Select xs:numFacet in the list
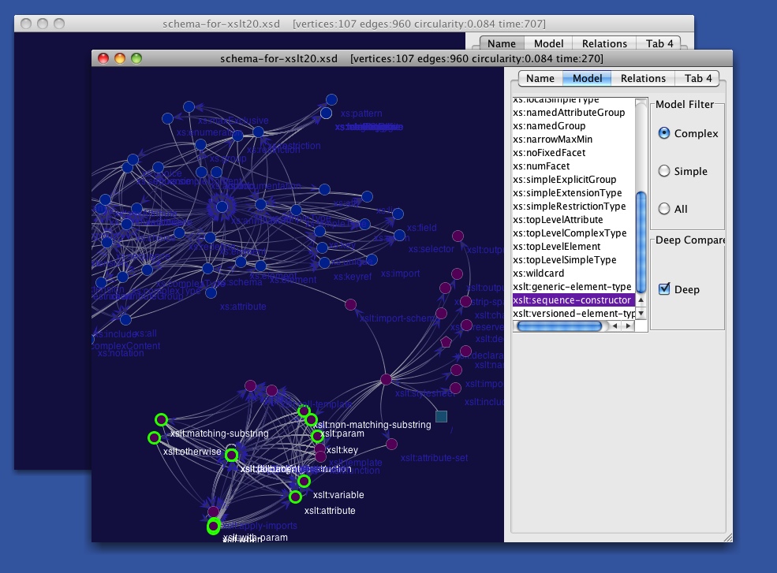The width and height of the screenshot is (777, 573). [573, 166]
